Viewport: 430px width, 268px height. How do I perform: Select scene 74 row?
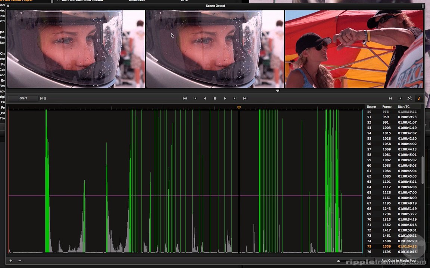click(x=393, y=241)
